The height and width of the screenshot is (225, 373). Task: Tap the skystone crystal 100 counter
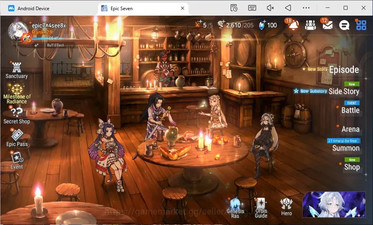[268, 25]
